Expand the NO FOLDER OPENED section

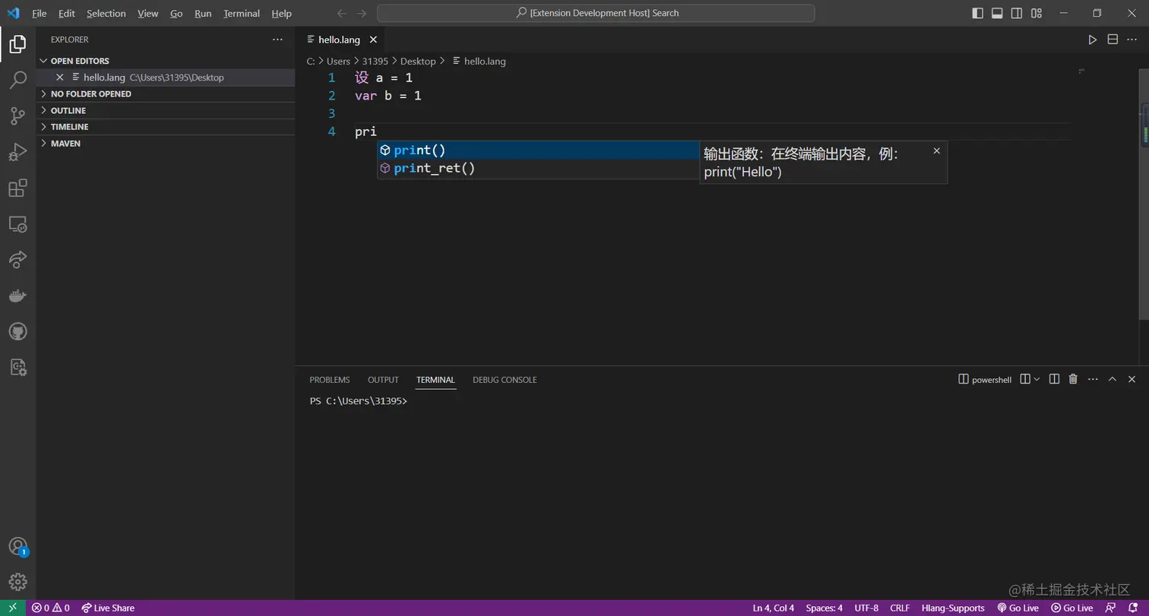click(166, 93)
